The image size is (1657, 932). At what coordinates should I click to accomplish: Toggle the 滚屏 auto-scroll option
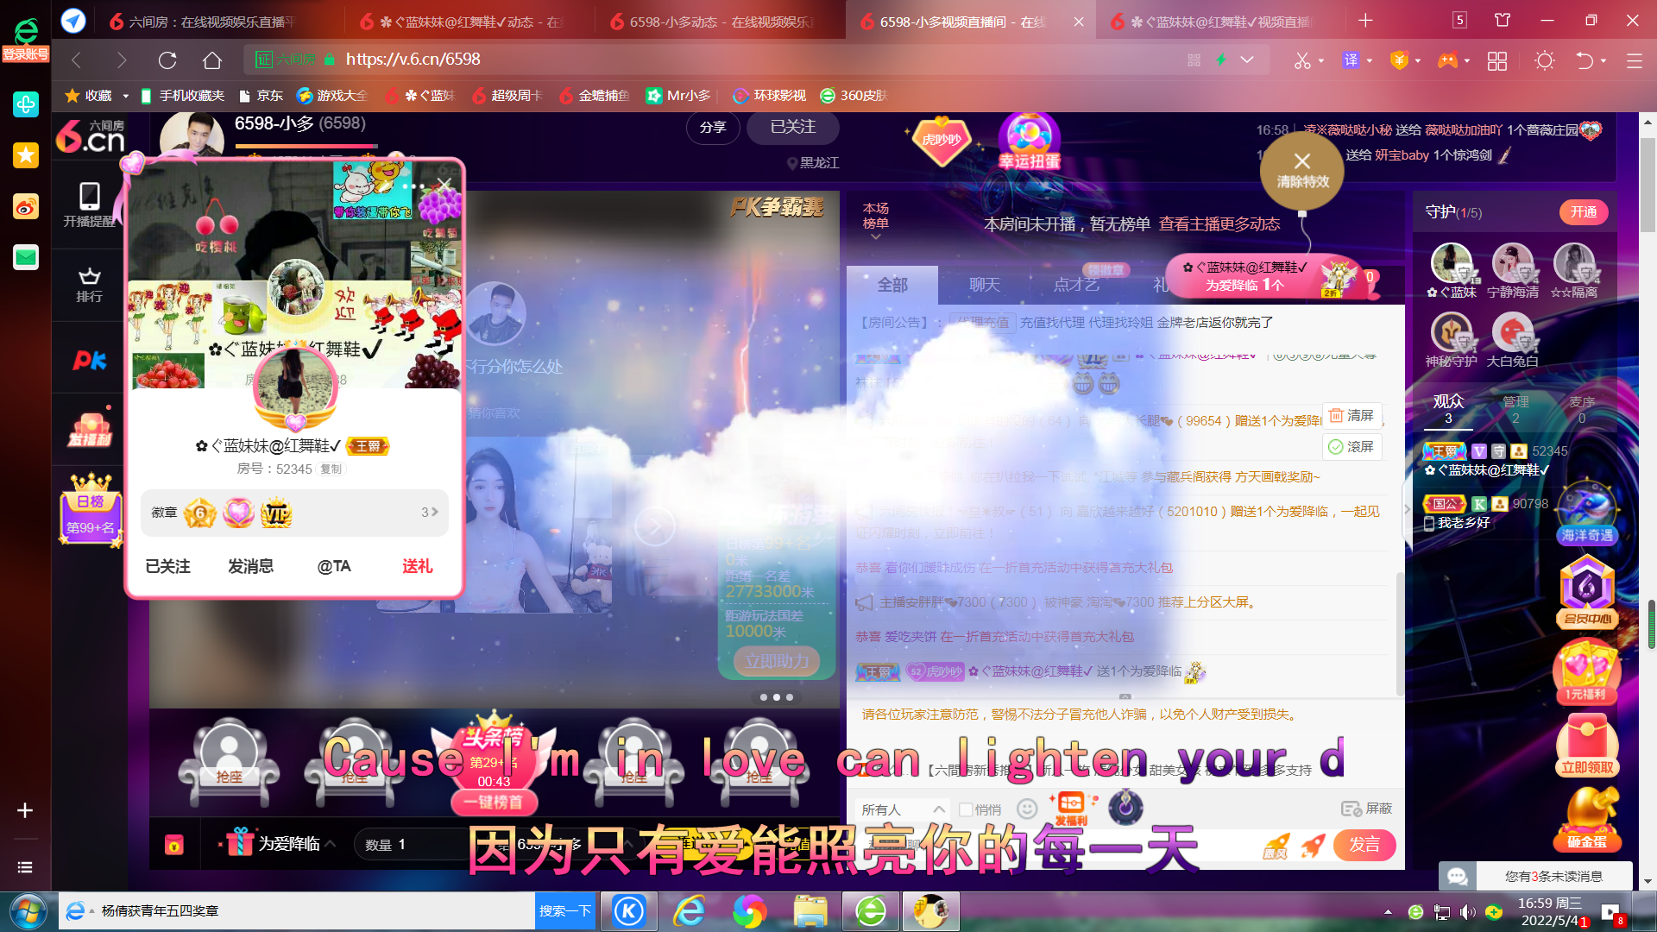(x=1351, y=447)
